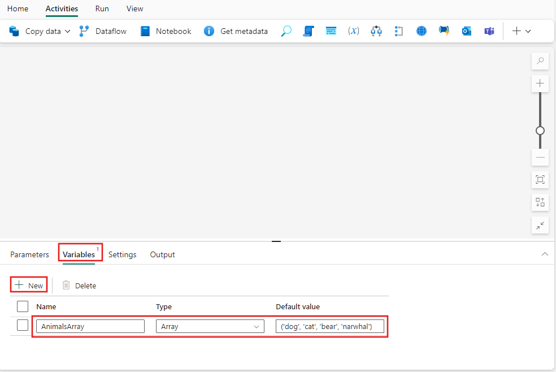Insert a Notebook activity
Viewport: 556px width, 372px height.
click(x=165, y=31)
